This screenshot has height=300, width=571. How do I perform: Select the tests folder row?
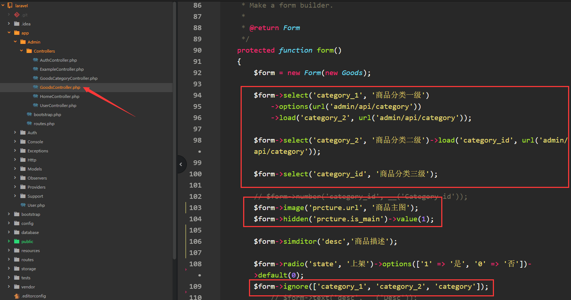pos(86,278)
